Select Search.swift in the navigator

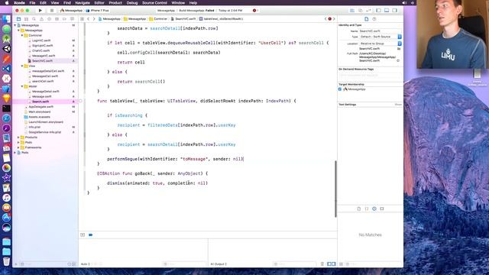(40, 102)
